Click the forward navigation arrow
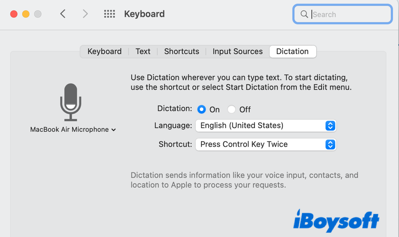 coord(85,14)
